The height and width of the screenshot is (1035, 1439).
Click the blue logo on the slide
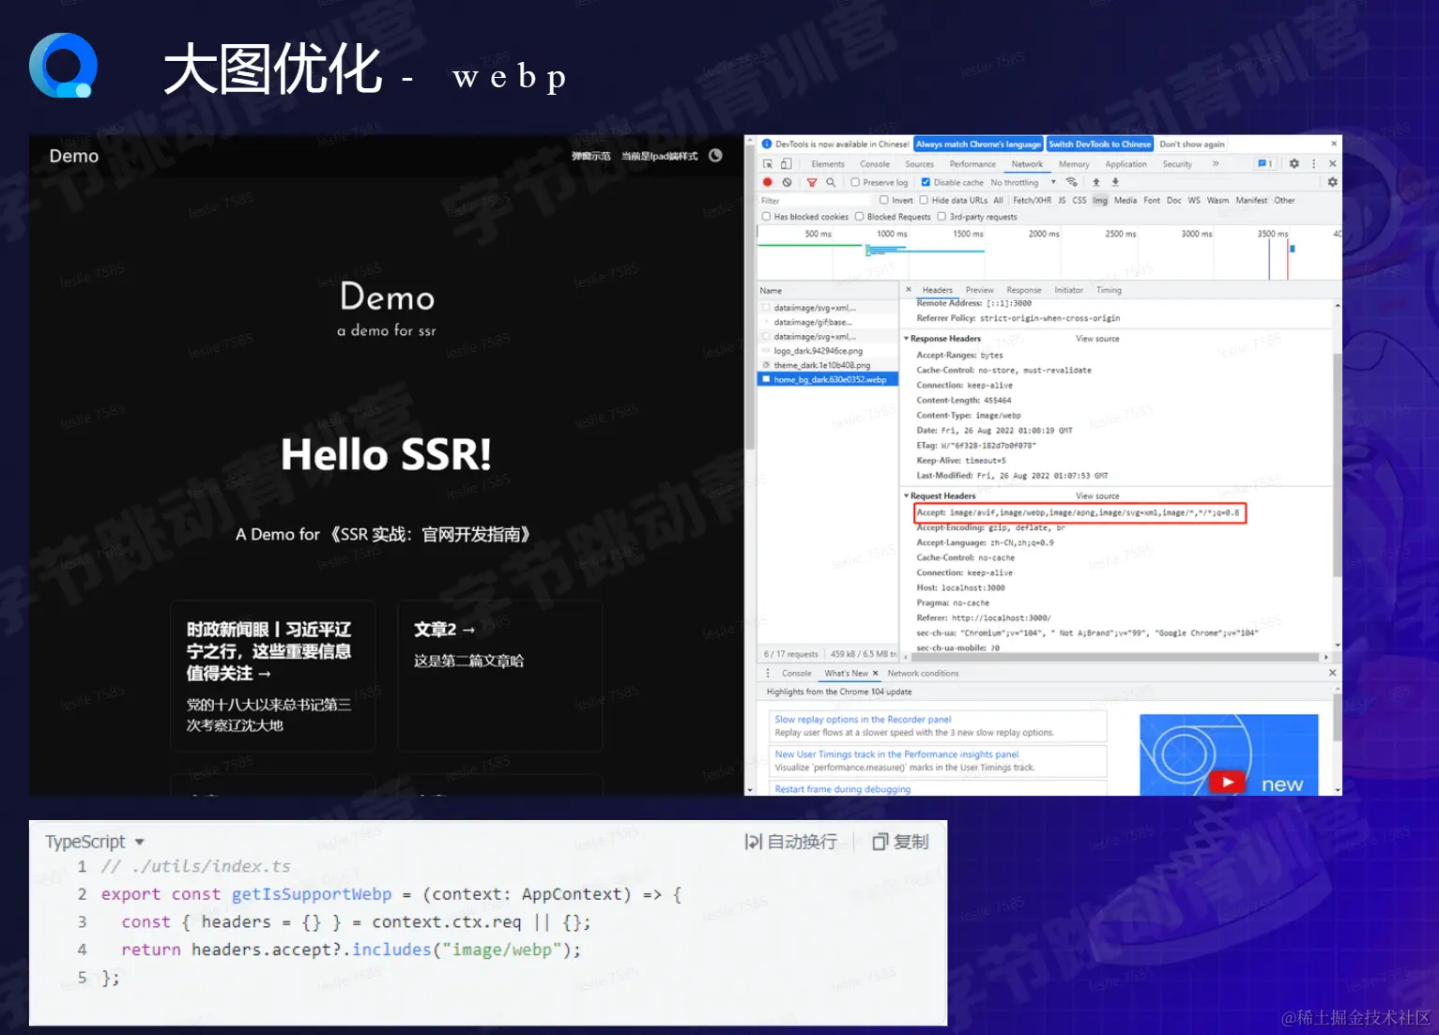click(x=64, y=65)
